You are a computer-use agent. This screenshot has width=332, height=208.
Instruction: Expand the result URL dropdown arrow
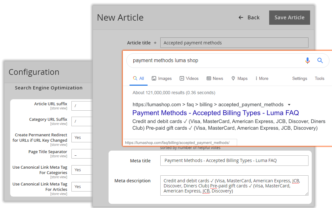pyautogui.click(x=289, y=105)
